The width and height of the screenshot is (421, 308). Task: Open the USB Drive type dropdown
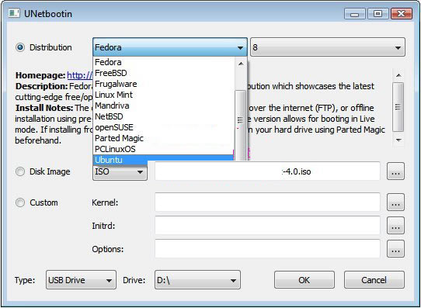click(x=81, y=280)
